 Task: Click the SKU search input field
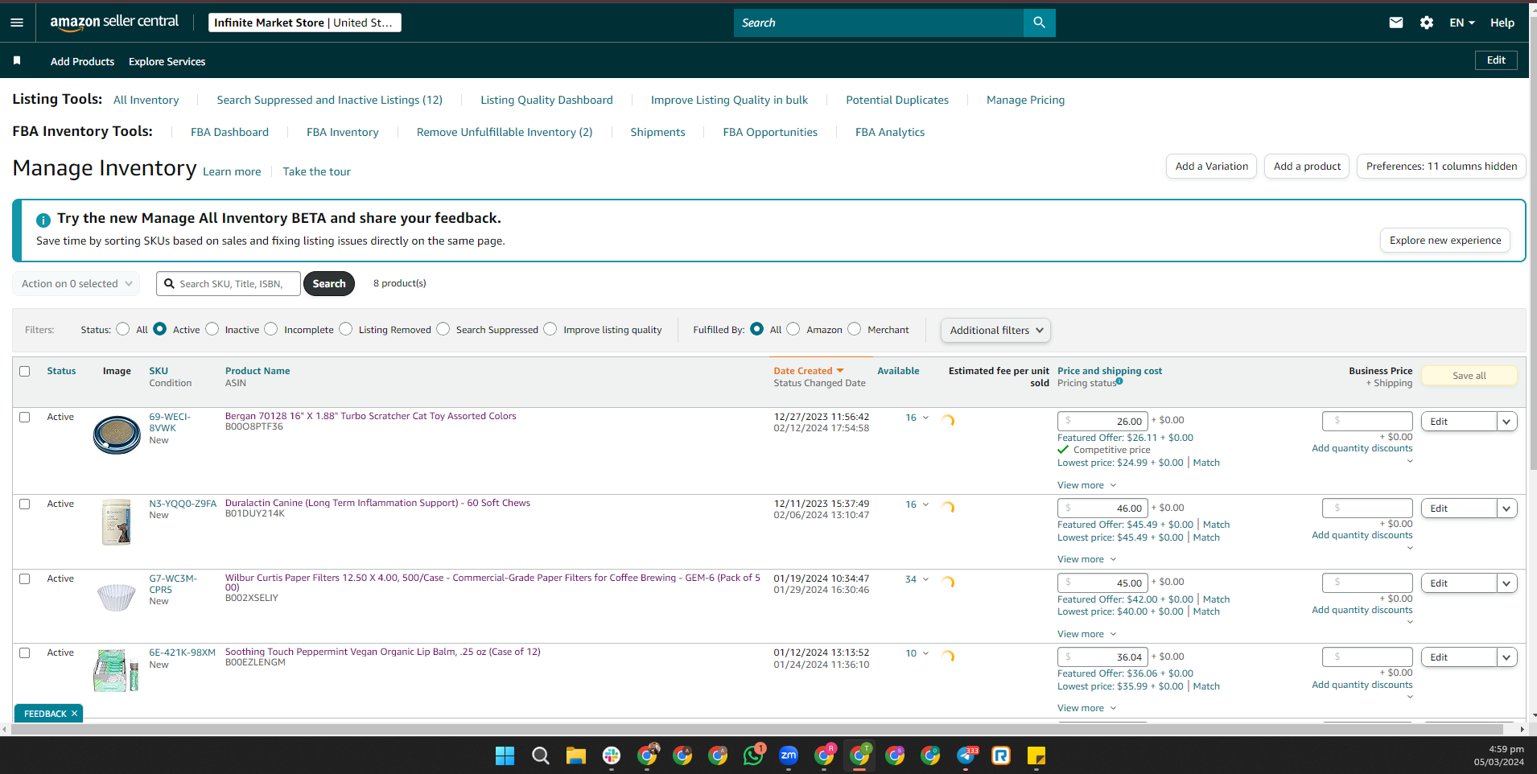[x=229, y=283]
